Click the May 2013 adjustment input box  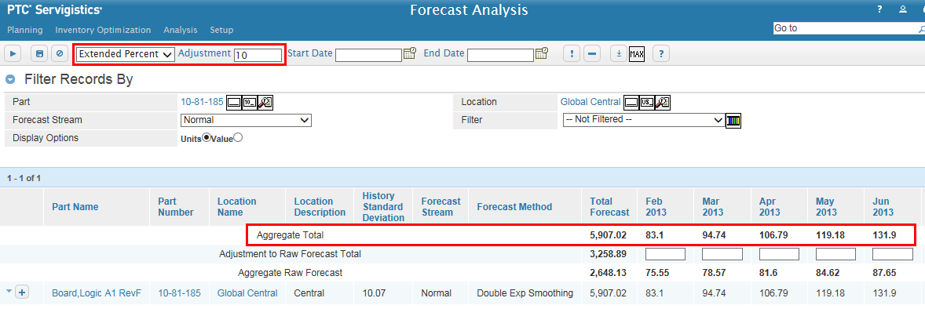[835, 254]
